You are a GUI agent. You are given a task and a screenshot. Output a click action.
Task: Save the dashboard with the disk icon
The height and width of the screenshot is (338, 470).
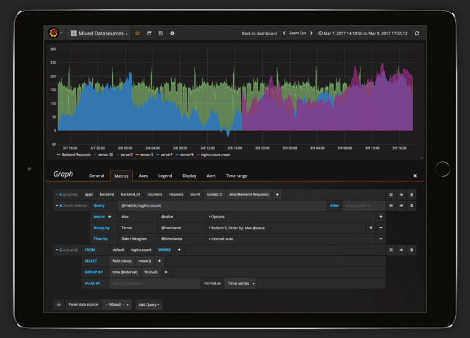click(x=161, y=33)
